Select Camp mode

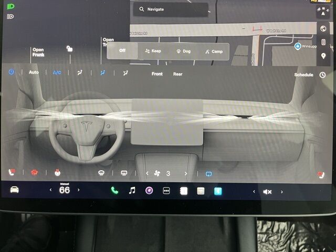[214, 51]
